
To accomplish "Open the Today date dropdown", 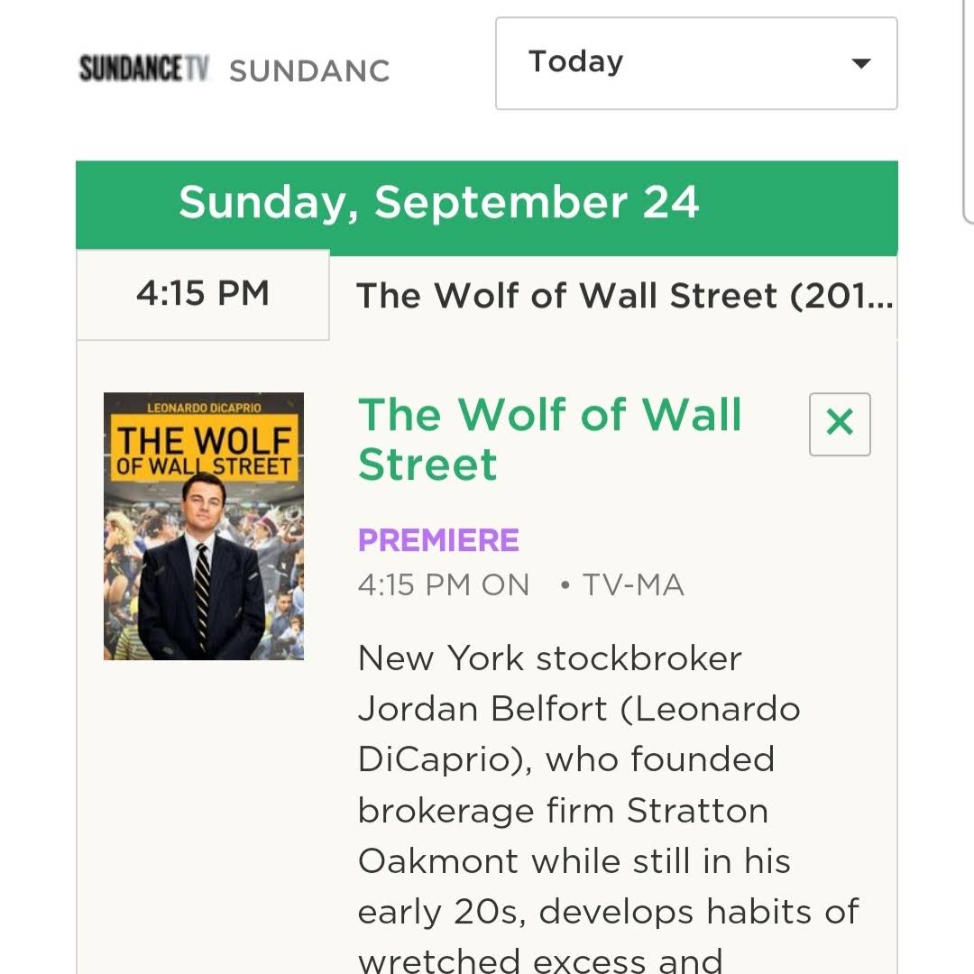I will [695, 63].
